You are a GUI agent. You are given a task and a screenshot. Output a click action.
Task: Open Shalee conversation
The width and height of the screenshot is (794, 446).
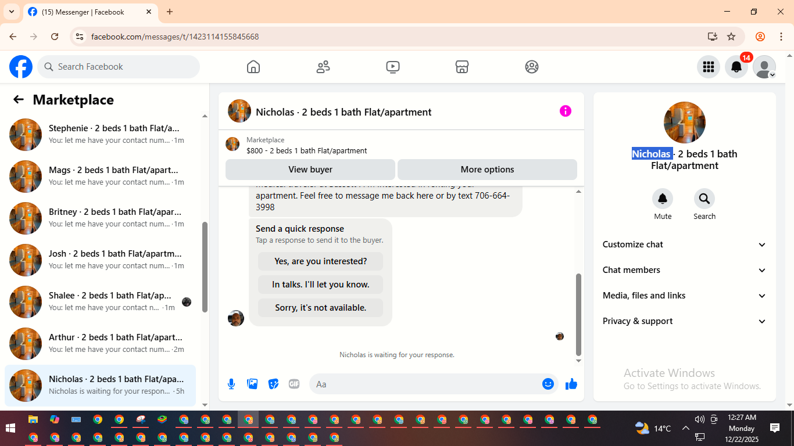[100, 301]
